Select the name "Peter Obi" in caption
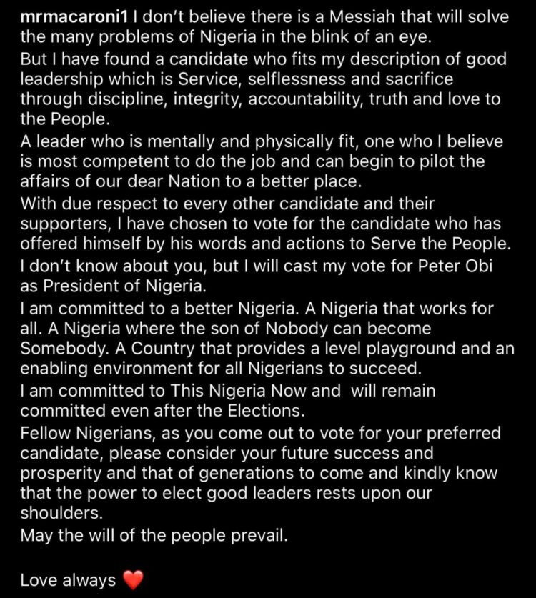The height and width of the screenshot is (598, 536). point(455,266)
